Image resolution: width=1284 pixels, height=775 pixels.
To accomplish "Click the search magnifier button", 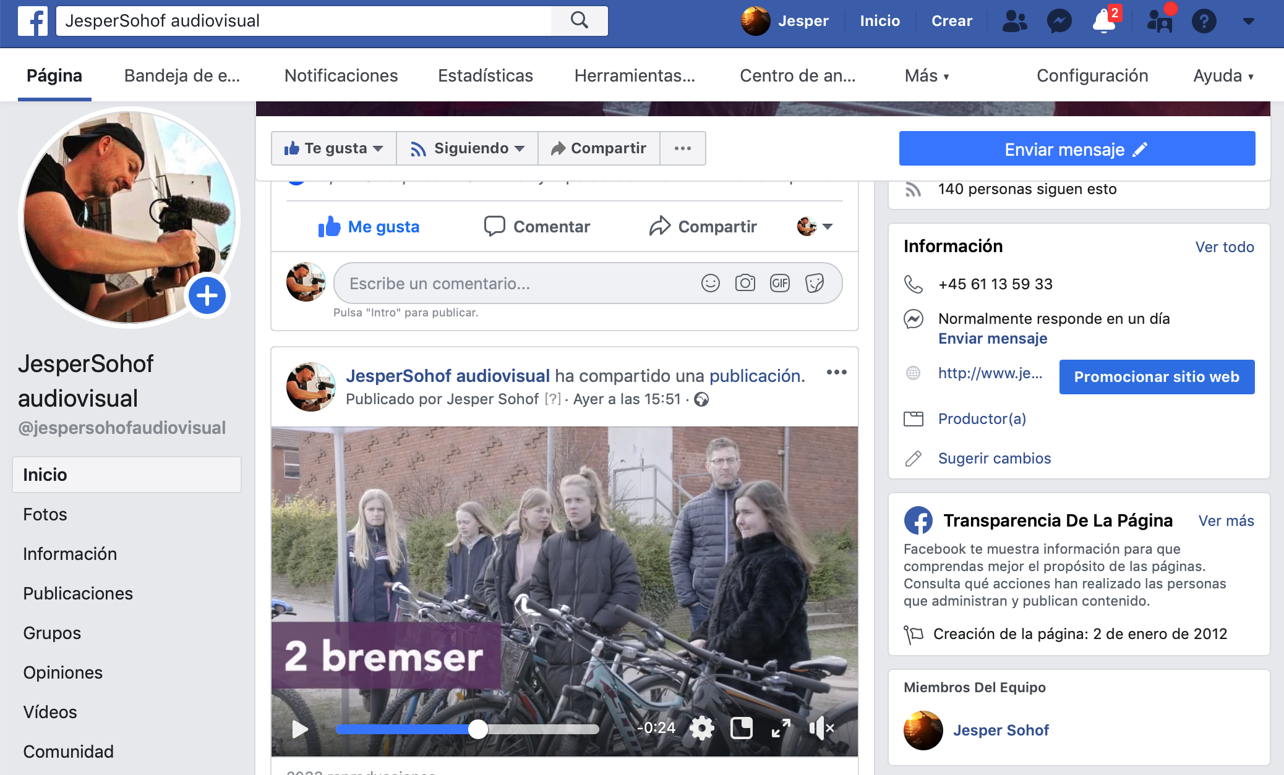I will point(580,21).
